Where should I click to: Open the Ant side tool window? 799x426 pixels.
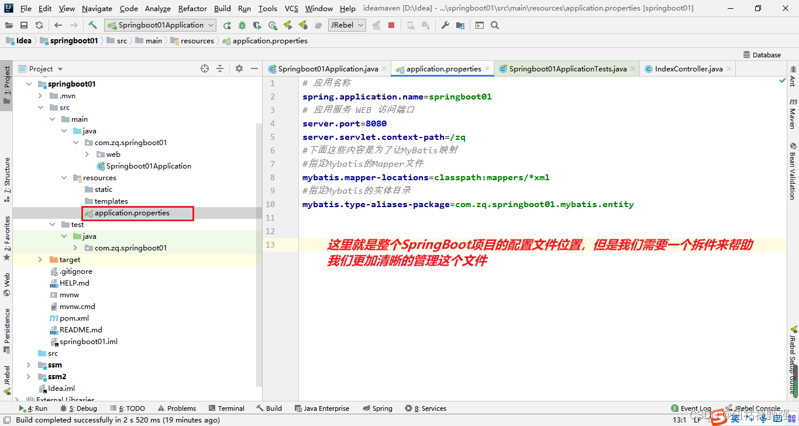pyautogui.click(x=793, y=77)
